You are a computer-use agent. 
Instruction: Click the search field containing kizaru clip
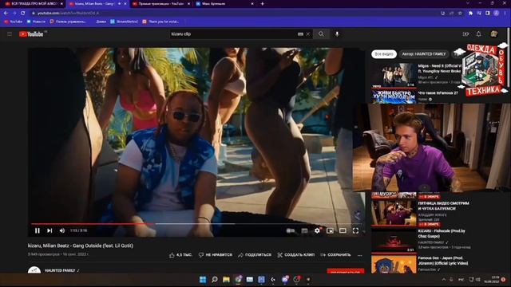pyautogui.click(x=233, y=33)
